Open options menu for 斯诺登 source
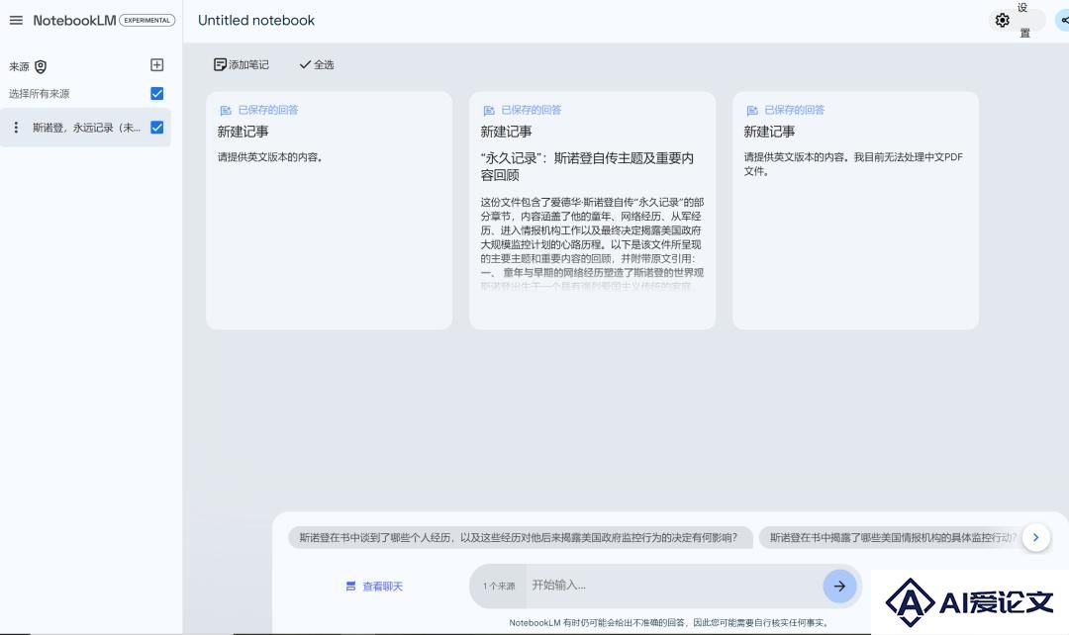1069x635 pixels. click(x=17, y=128)
